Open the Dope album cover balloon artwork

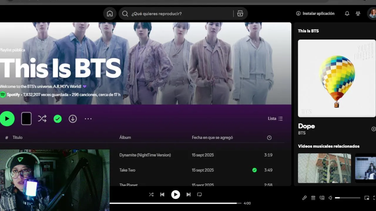[337, 78]
